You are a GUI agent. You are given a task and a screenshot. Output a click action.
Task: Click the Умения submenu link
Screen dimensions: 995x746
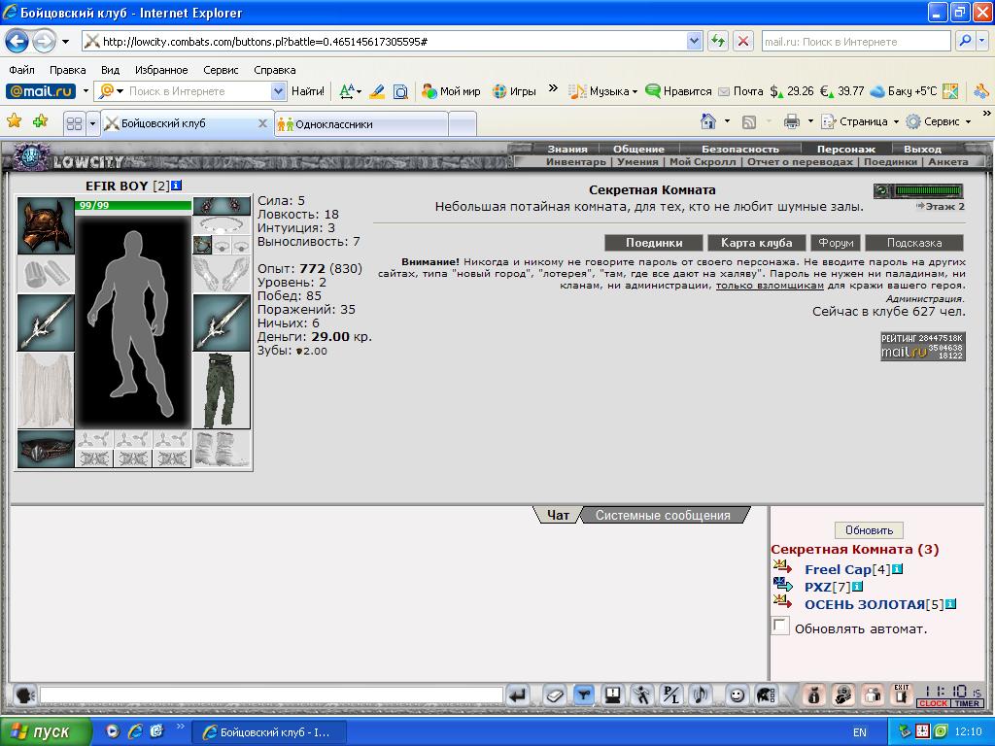[x=637, y=162]
